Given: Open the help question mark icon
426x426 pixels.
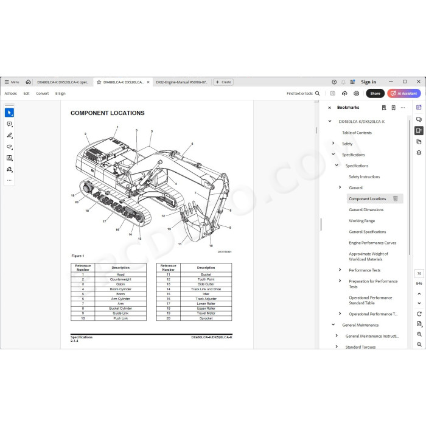Looking at the screenshot, I should 334,82.
